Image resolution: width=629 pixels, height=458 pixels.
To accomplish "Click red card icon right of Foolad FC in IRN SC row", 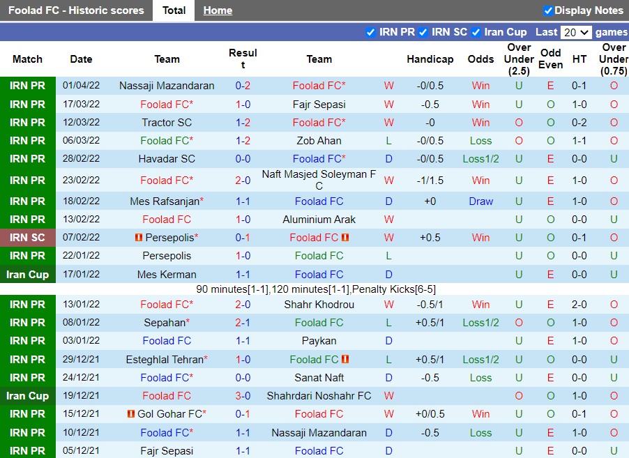I will [x=346, y=238].
